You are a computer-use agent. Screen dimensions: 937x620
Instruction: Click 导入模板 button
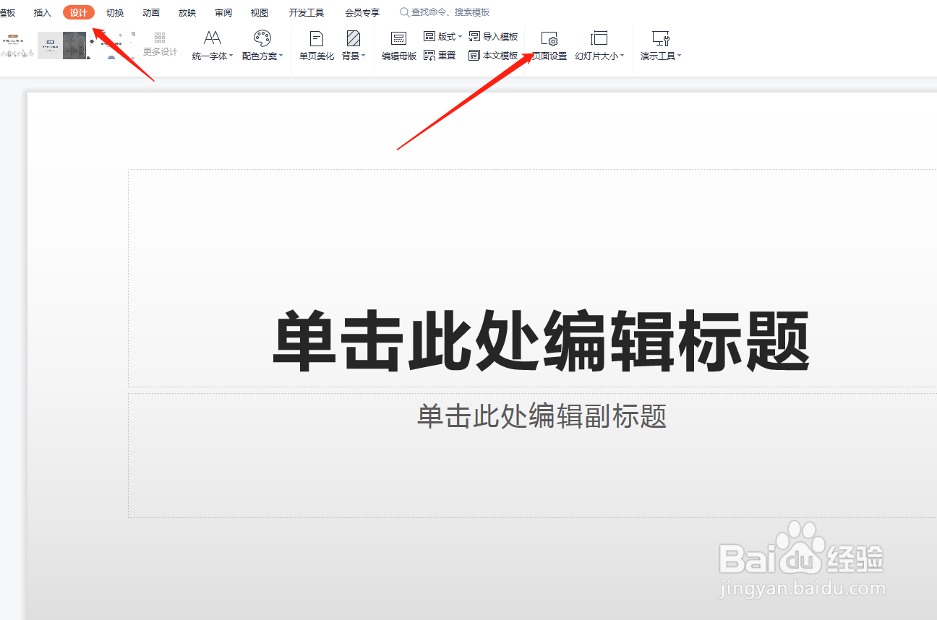click(493, 36)
